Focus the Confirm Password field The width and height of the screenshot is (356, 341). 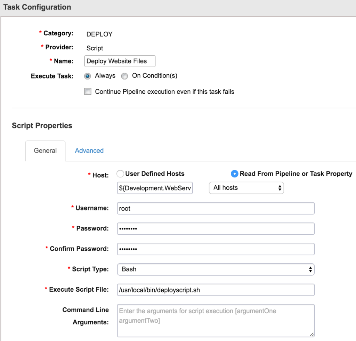[x=216, y=249]
